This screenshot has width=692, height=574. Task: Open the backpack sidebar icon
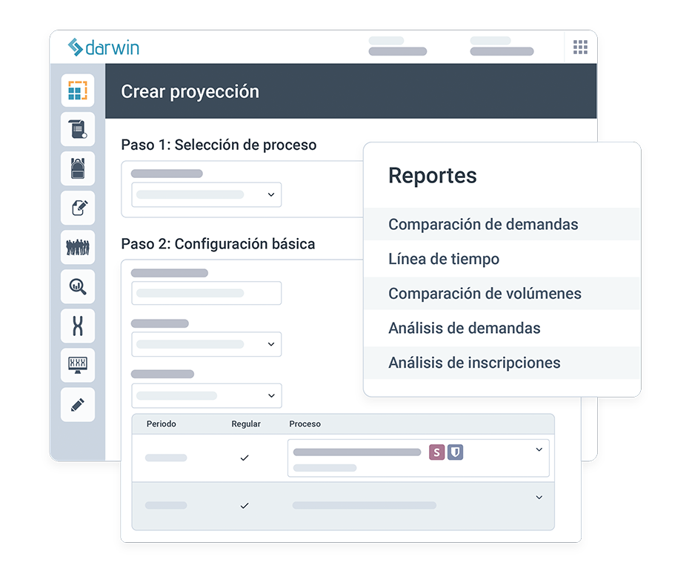78,168
